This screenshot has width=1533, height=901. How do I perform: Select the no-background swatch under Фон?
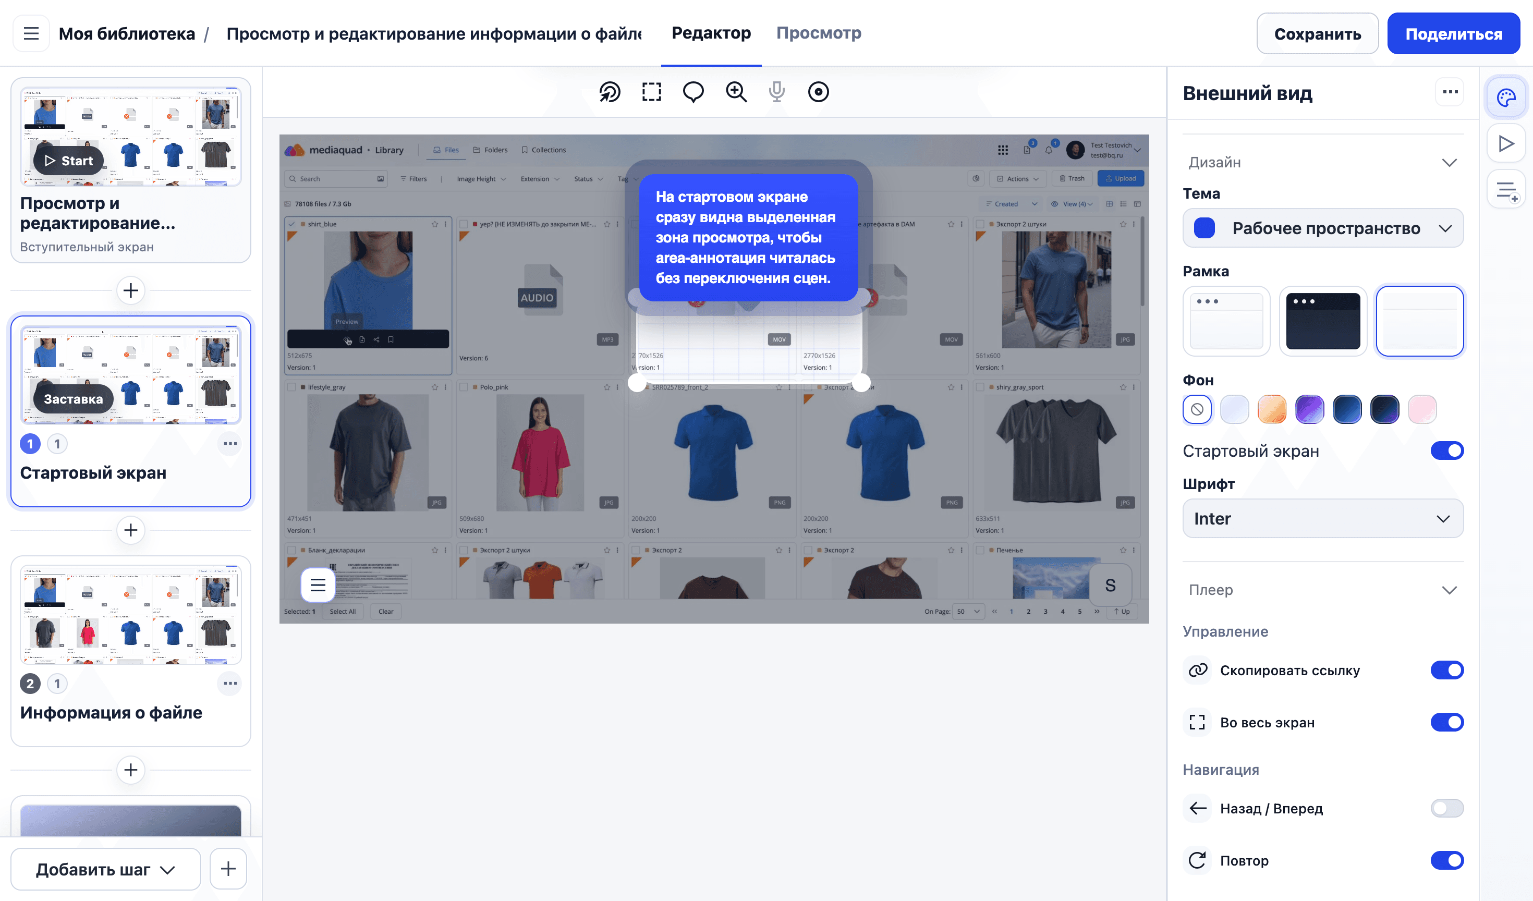click(1197, 409)
